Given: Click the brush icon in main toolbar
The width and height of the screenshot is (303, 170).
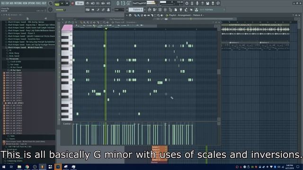Looking at the screenshot, I should tap(98, 9).
